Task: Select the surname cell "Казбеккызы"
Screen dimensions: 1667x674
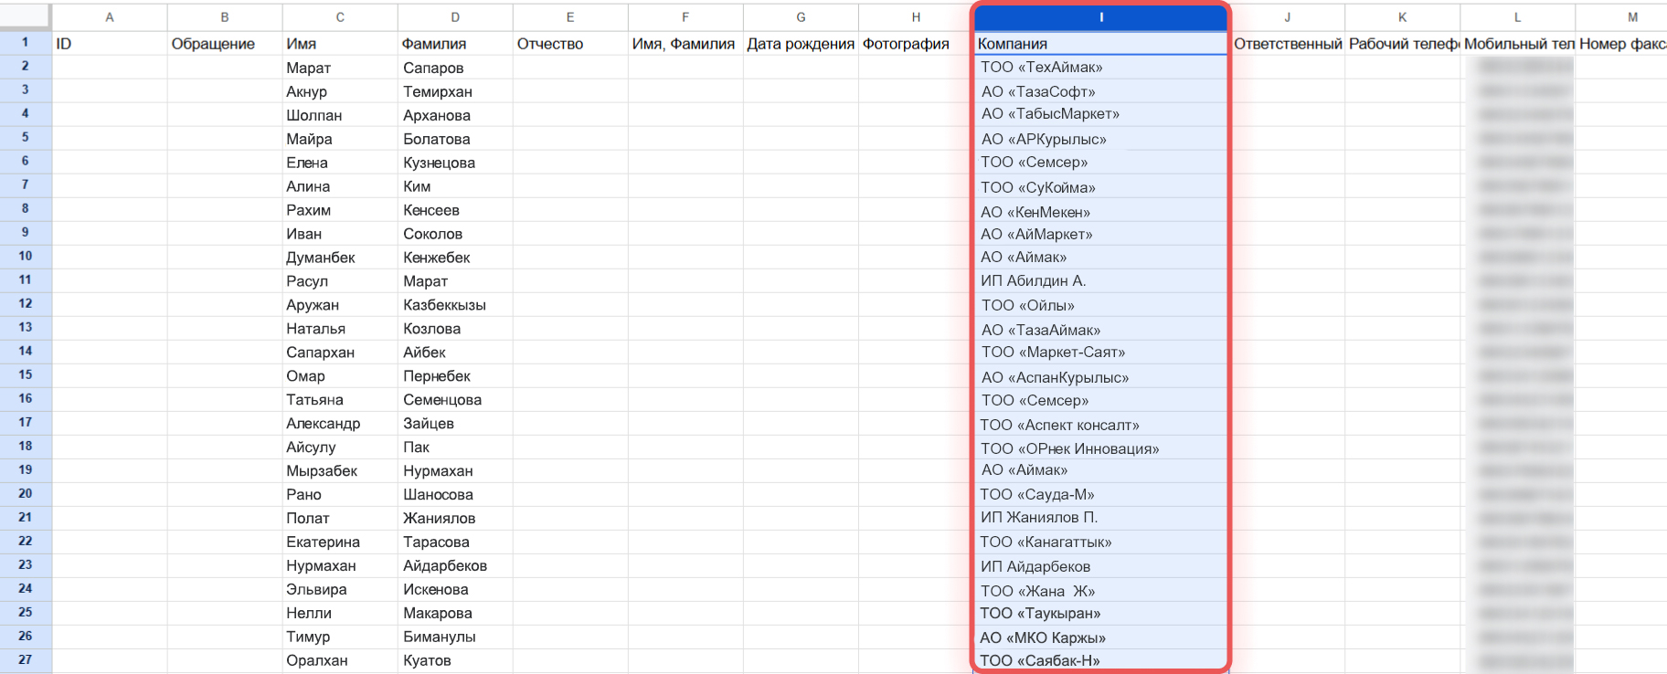Action: click(454, 305)
